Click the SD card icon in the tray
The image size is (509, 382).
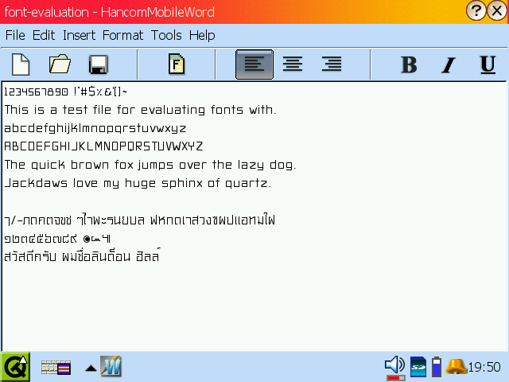418,367
